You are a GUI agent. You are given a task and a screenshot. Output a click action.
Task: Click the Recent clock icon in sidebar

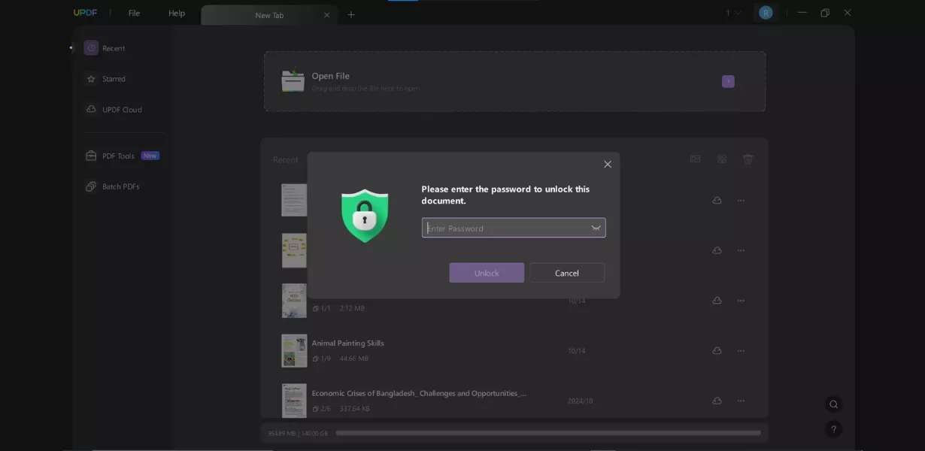click(x=91, y=48)
